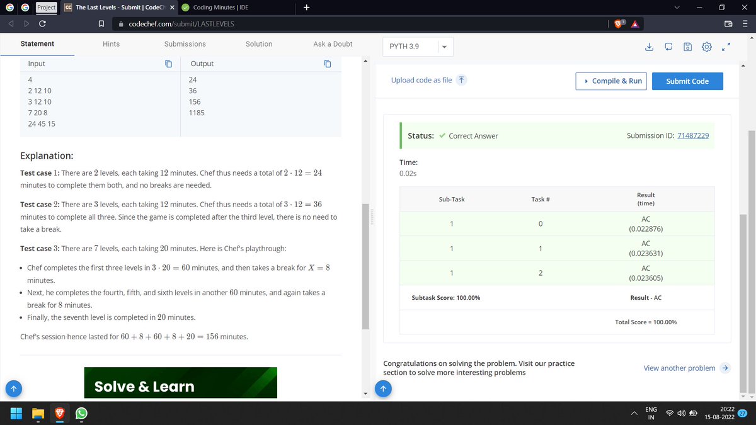This screenshot has width=756, height=425.
Task: Open the notification center badge
Action: click(743, 413)
